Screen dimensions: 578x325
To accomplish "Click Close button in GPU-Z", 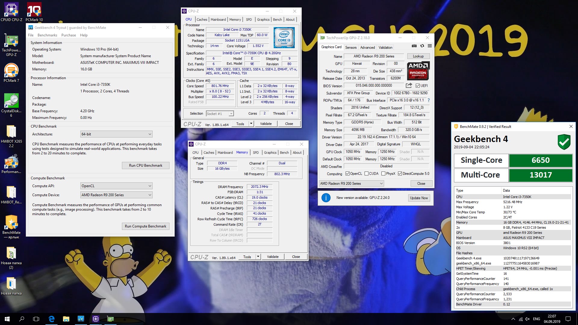I will click(421, 184).
